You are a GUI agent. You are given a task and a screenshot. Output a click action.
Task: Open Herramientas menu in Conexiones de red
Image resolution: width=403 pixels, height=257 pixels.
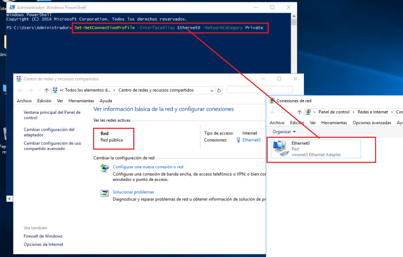coord(334,123)
